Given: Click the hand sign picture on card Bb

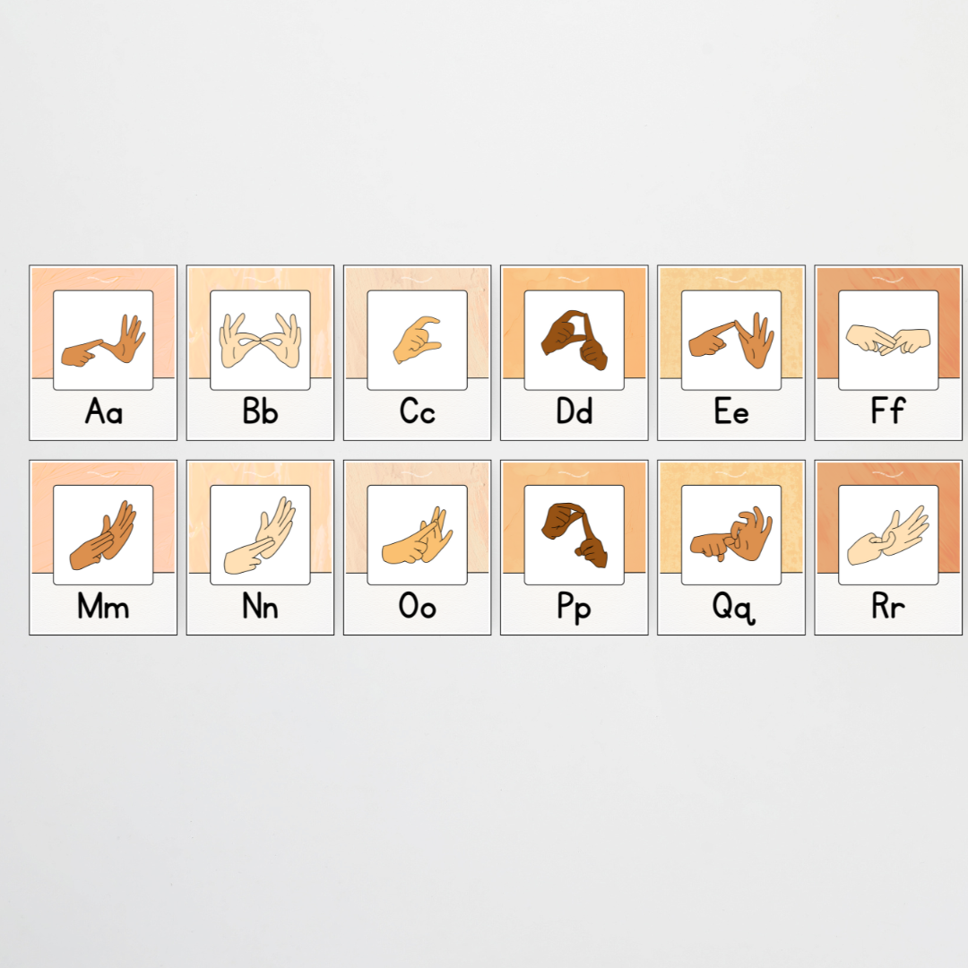Looking at the screenshot, I should tap(259, 339).
